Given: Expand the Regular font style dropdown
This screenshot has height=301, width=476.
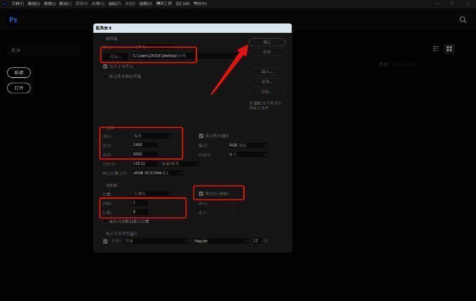Looking at the screenshot, I should (x=220, y=241).
